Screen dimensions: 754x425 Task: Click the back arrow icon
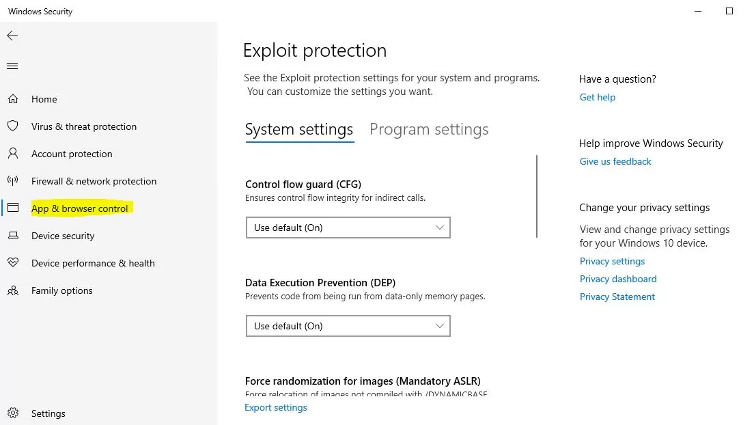(x=12, y=36)
